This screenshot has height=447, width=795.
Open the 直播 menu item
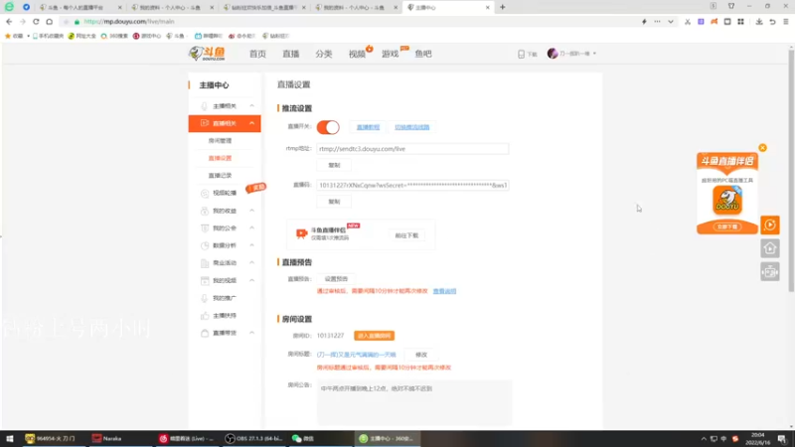point(290,54)
